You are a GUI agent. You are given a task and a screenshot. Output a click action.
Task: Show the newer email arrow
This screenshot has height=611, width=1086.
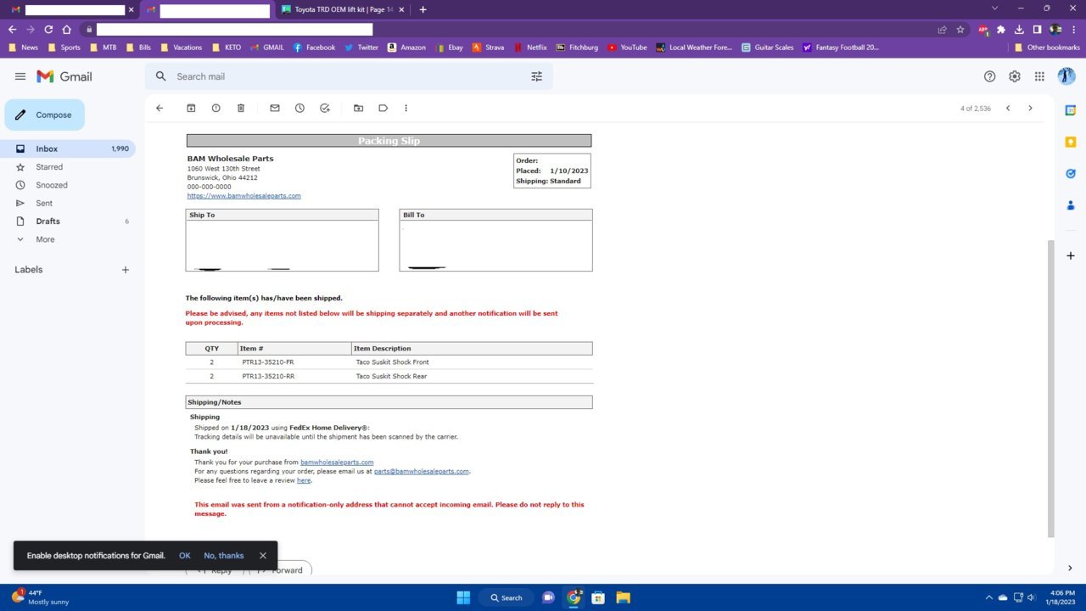point(1008,108)
